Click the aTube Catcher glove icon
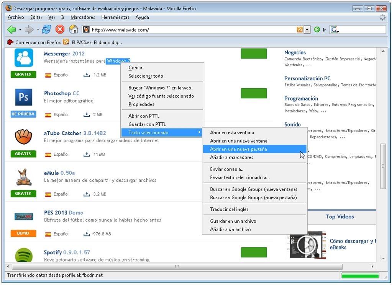Screen dimensions: 392x285 tap(23, 137)
